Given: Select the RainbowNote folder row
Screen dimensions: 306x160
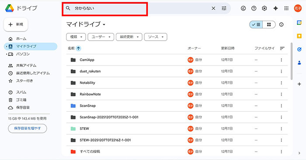Looking at the screenshot, I should 177,94.
